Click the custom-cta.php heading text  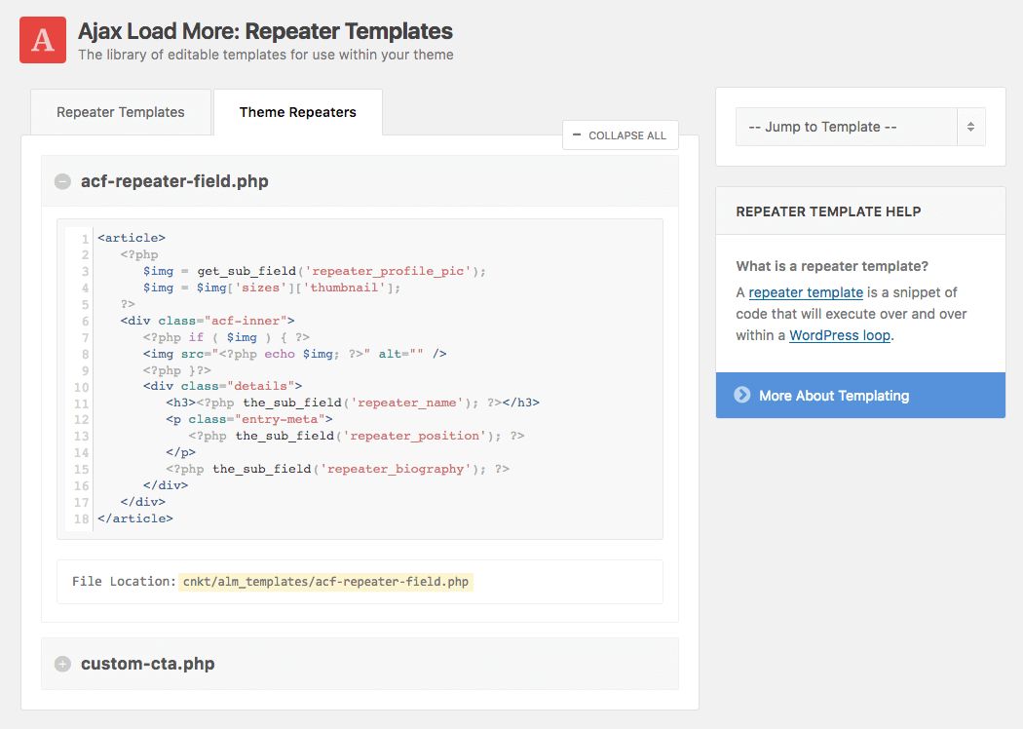(147, 664)
